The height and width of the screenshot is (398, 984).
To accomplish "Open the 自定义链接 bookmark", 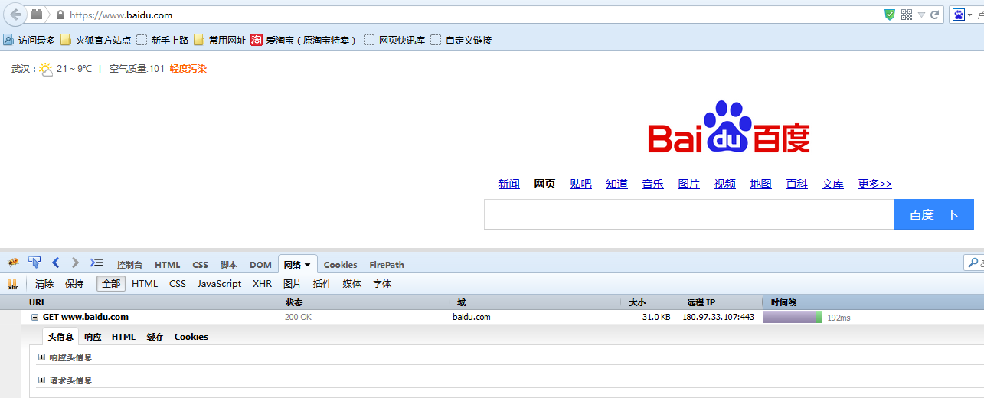I will [461, 40].
